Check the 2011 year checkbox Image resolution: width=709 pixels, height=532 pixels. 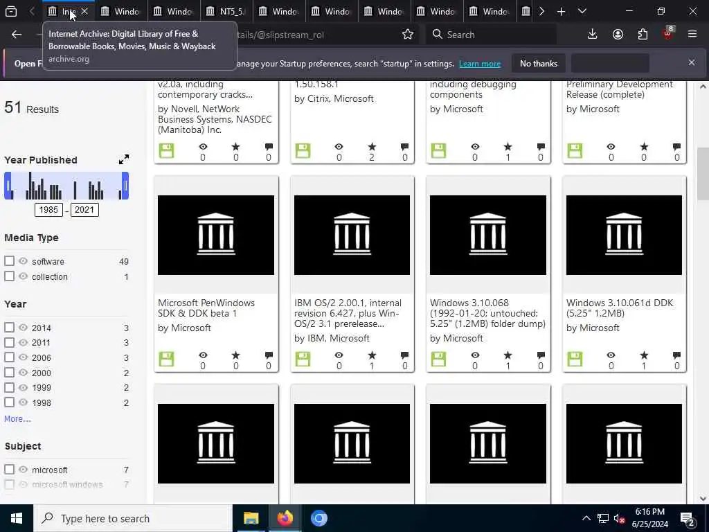9,342
